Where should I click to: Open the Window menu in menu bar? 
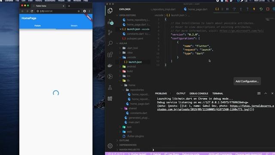click(77, 1)
